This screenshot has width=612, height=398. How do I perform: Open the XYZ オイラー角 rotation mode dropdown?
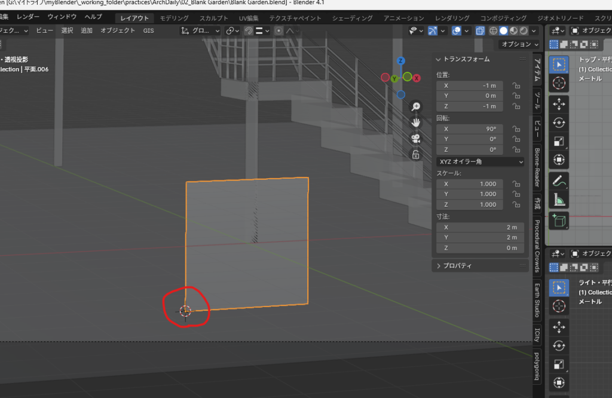(481, 161)
